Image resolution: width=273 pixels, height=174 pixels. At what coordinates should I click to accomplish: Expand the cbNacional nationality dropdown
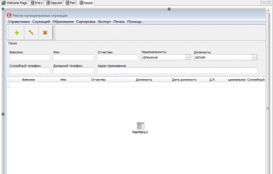[x=187, y=57]
